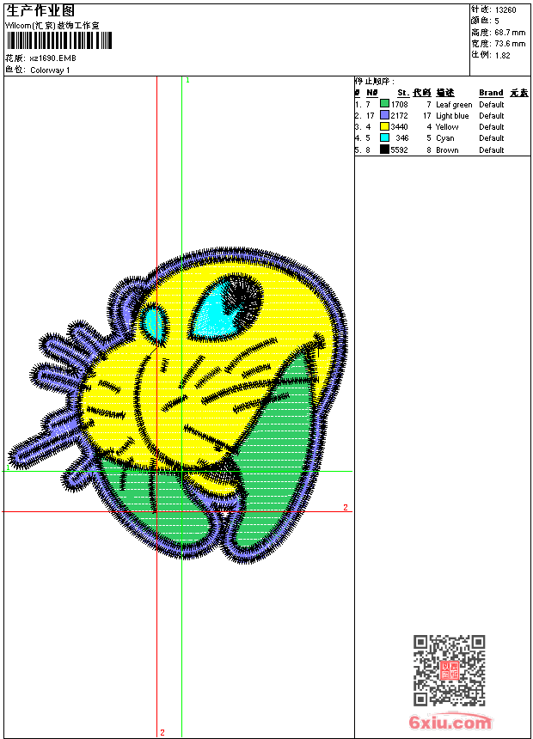The height and width of the screenshot is (739, 533).
Task: Click the stitch count value 13260
Action: (505, 10)
